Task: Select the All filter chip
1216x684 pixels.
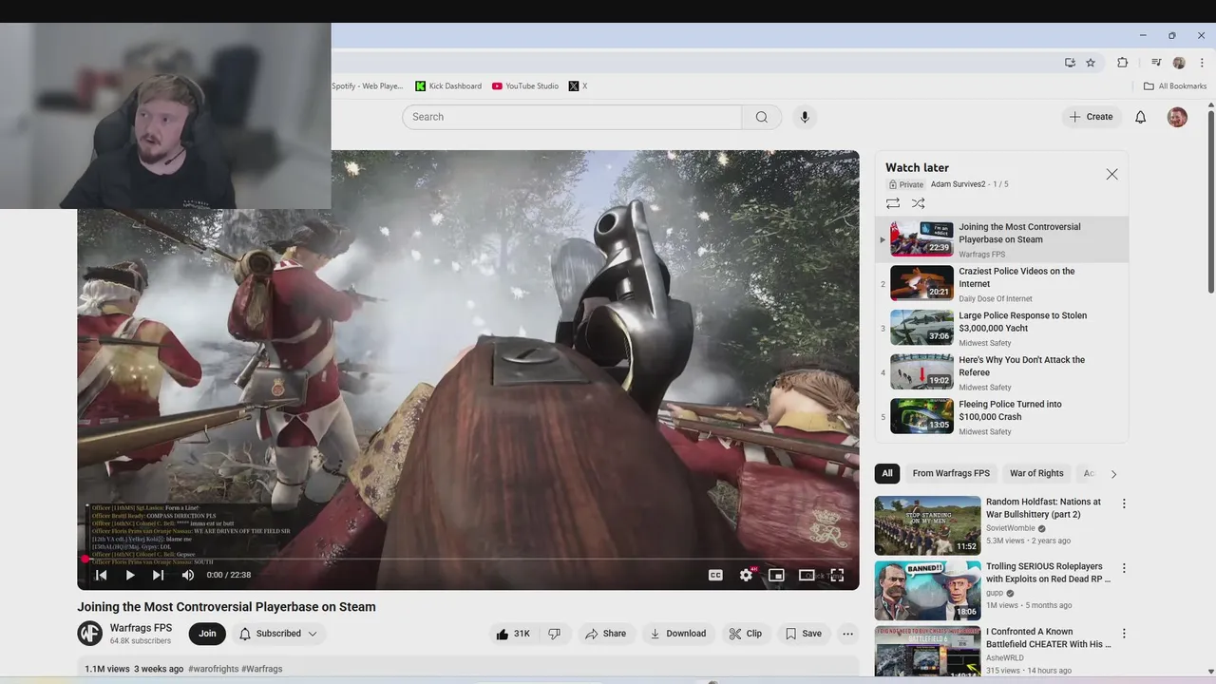Action: pos(887,473)
